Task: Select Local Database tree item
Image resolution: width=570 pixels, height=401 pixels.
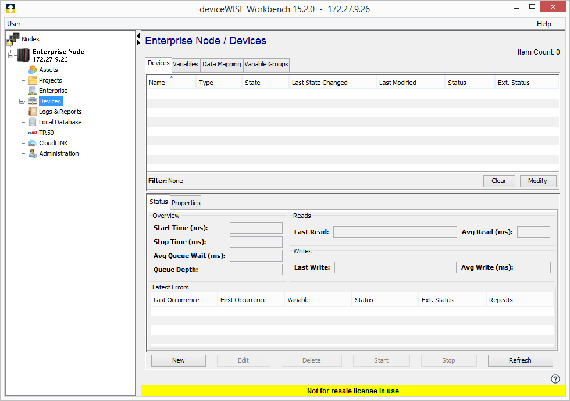Action: pos(60,122)
